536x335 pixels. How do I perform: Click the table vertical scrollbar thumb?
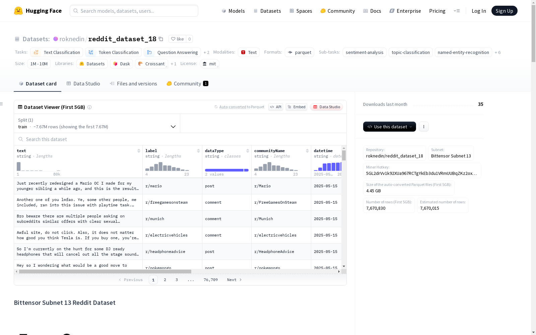[344, 155]
